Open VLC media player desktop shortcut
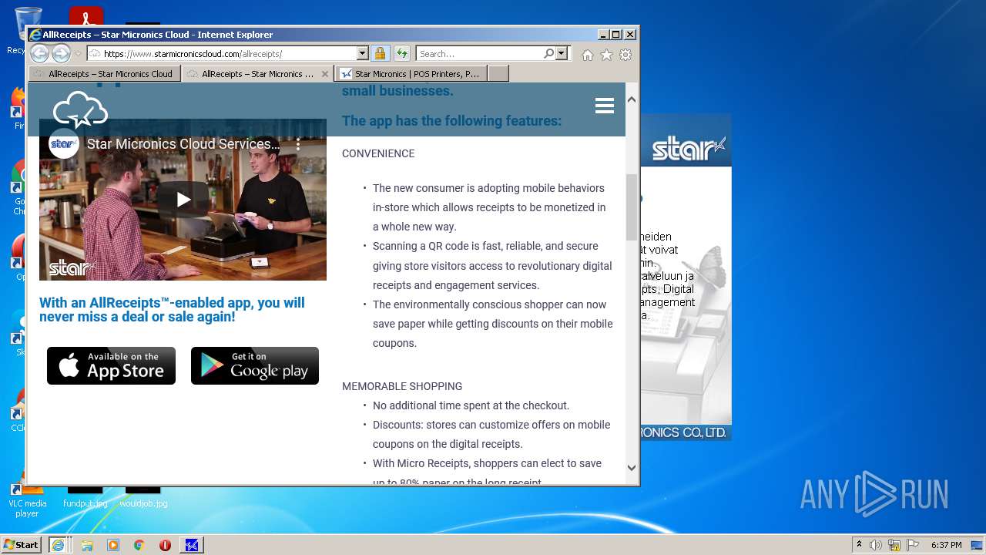 point(27,501)
